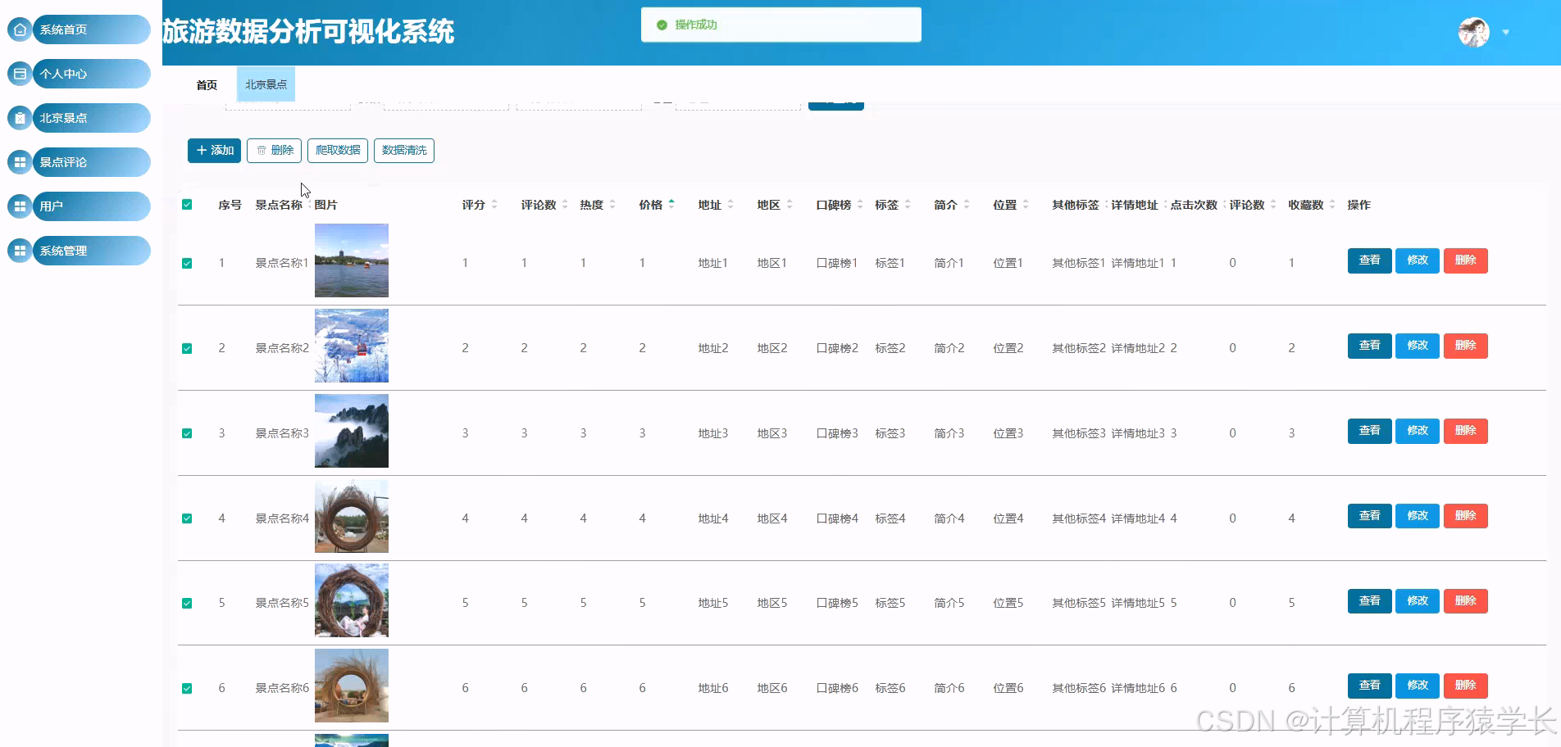The width and height of the screenshot is (1561, 747).
Task: Open 系统管理 via its sidebar icon
Action: 19,250
